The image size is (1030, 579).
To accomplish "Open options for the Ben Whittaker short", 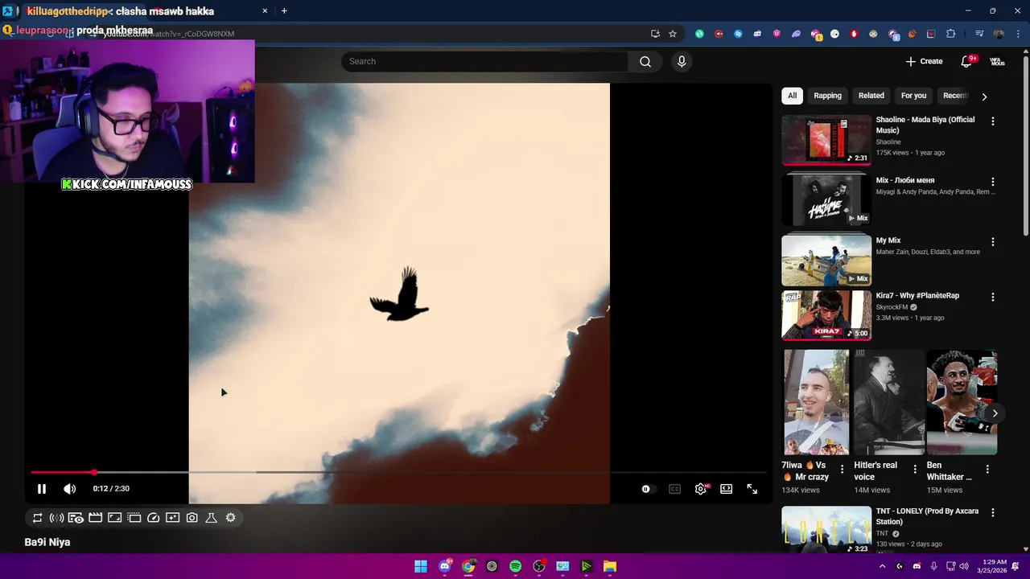I will pos(987,469).
